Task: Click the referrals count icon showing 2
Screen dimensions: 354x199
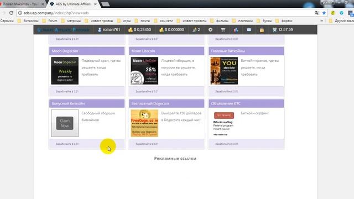Action: point(196,29)
